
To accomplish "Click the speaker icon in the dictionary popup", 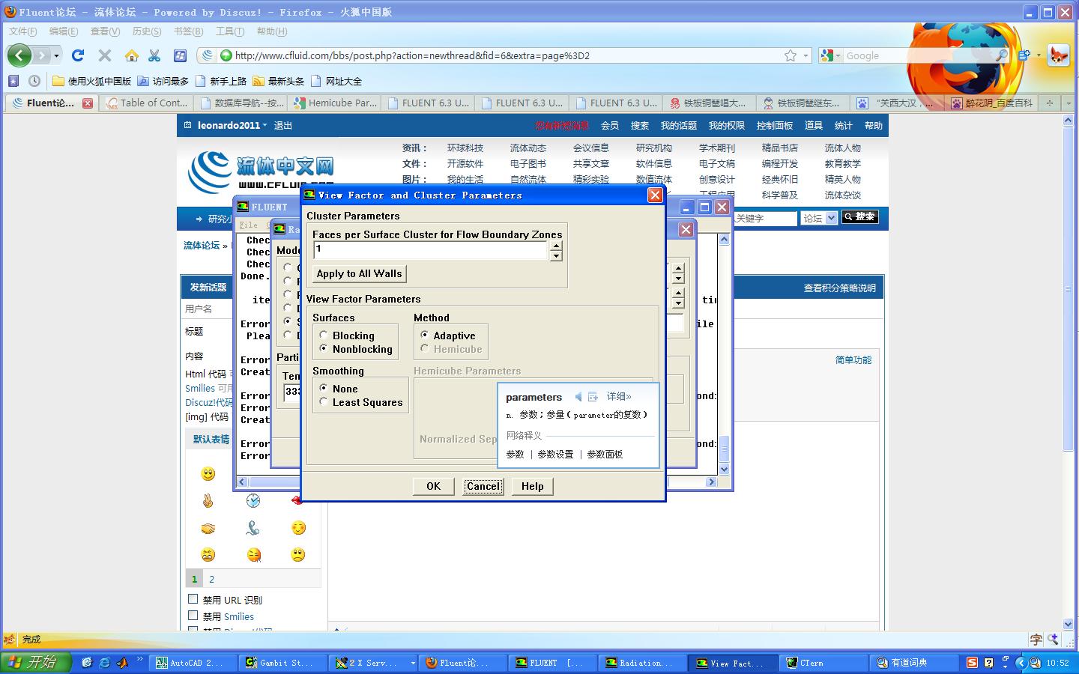I will point(578,397).
